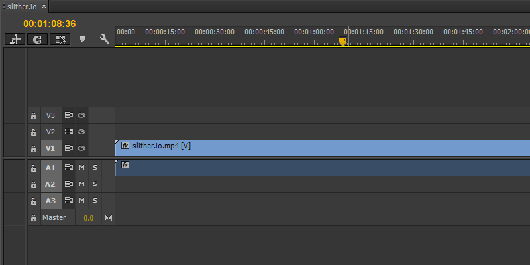Toggle A2 track targeting
This screenshot has height=265, width=530.
[x=51, y=185]
